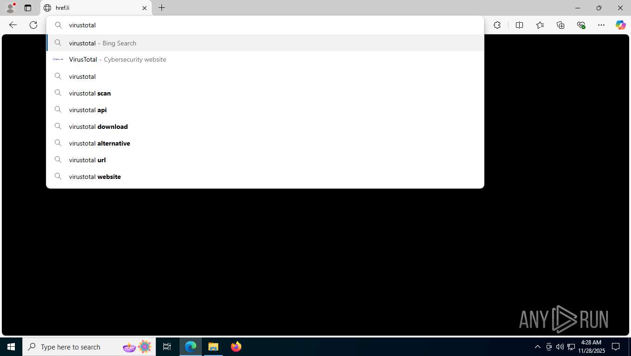Open the Copilot icon

coord(621,25)
